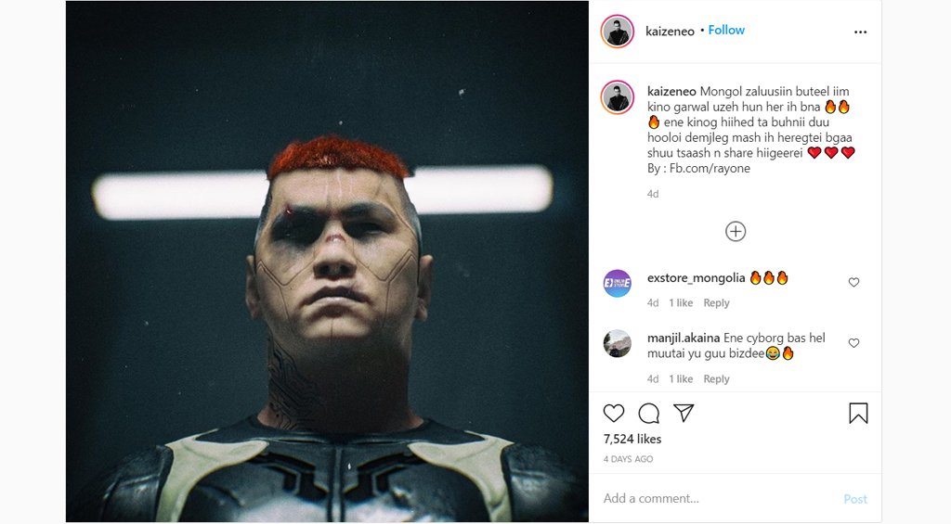
Task: Open the comment speech bubble icon
Action: tap(649, 414)
